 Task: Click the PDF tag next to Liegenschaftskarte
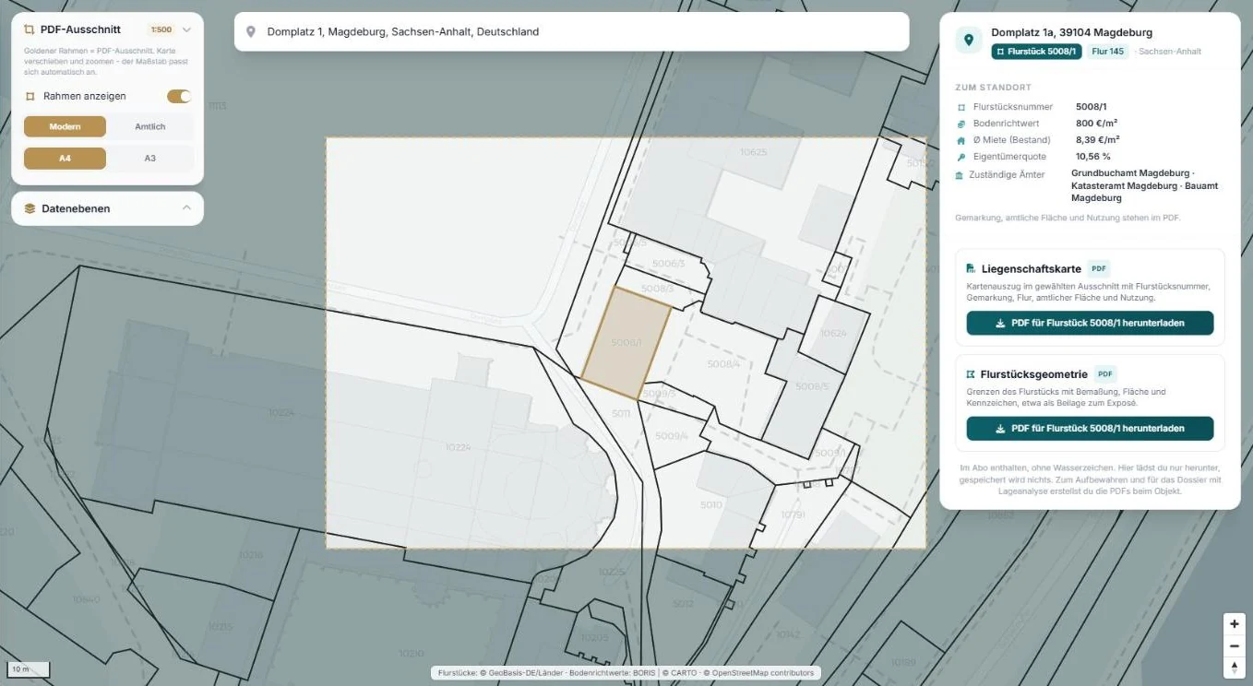[1098, 268]
